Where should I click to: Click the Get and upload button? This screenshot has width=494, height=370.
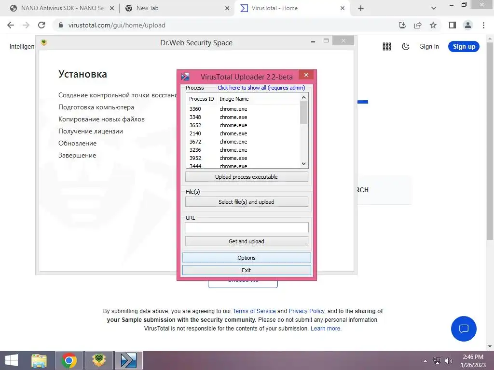(247, 241)
